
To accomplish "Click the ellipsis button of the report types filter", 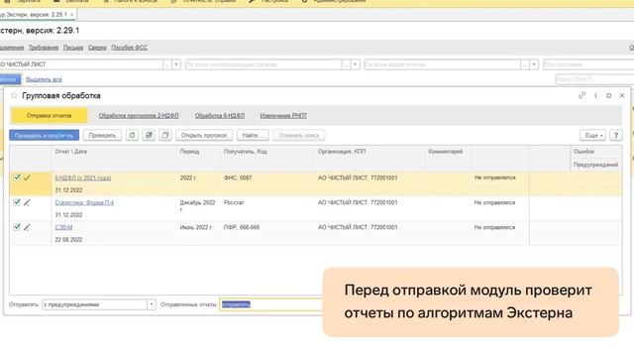I will pos(525,64).
